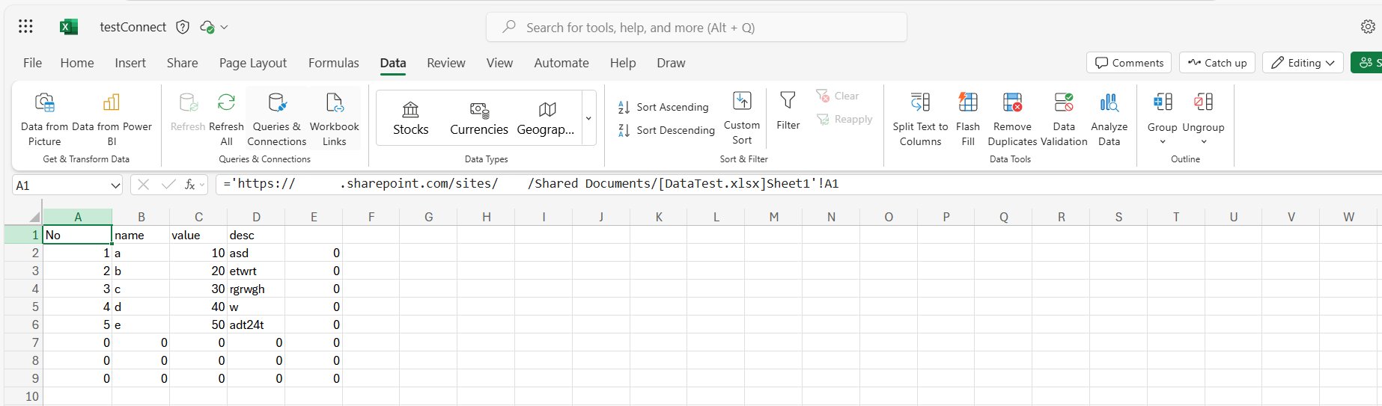1382x406 pixels.
Task: Switch to the Insert tab
Action: coord(130,63)
